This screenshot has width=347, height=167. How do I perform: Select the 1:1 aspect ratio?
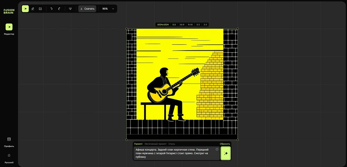coord(174,25)
